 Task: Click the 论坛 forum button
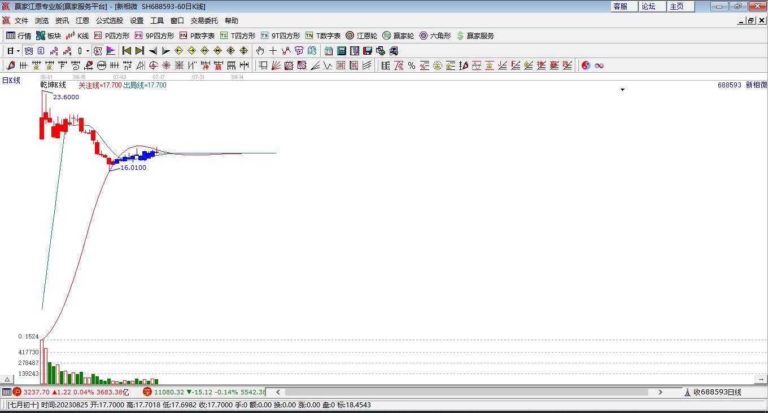[x=648, y=6]
